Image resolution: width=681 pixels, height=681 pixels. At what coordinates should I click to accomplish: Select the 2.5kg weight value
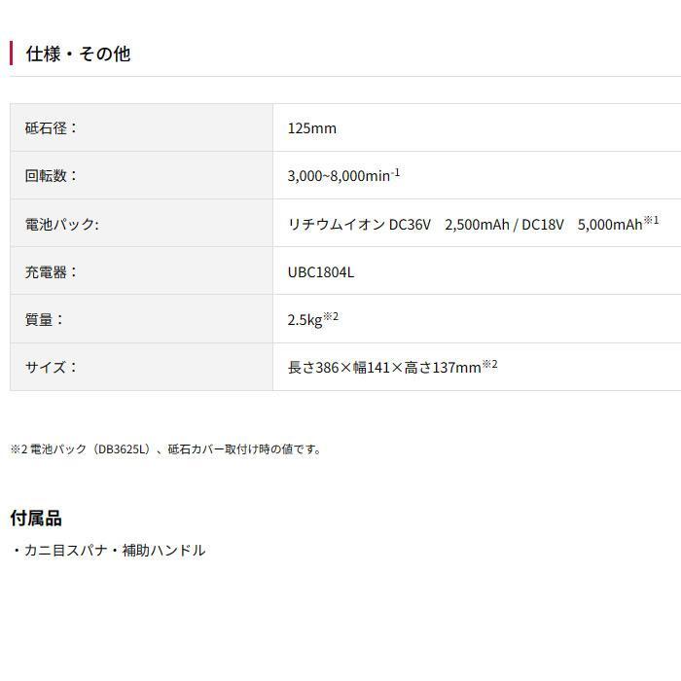click(312, 319)
